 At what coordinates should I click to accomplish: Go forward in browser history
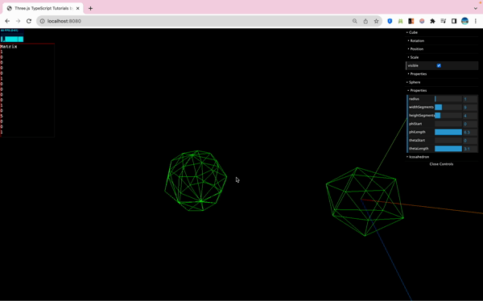tap(18, 21)
